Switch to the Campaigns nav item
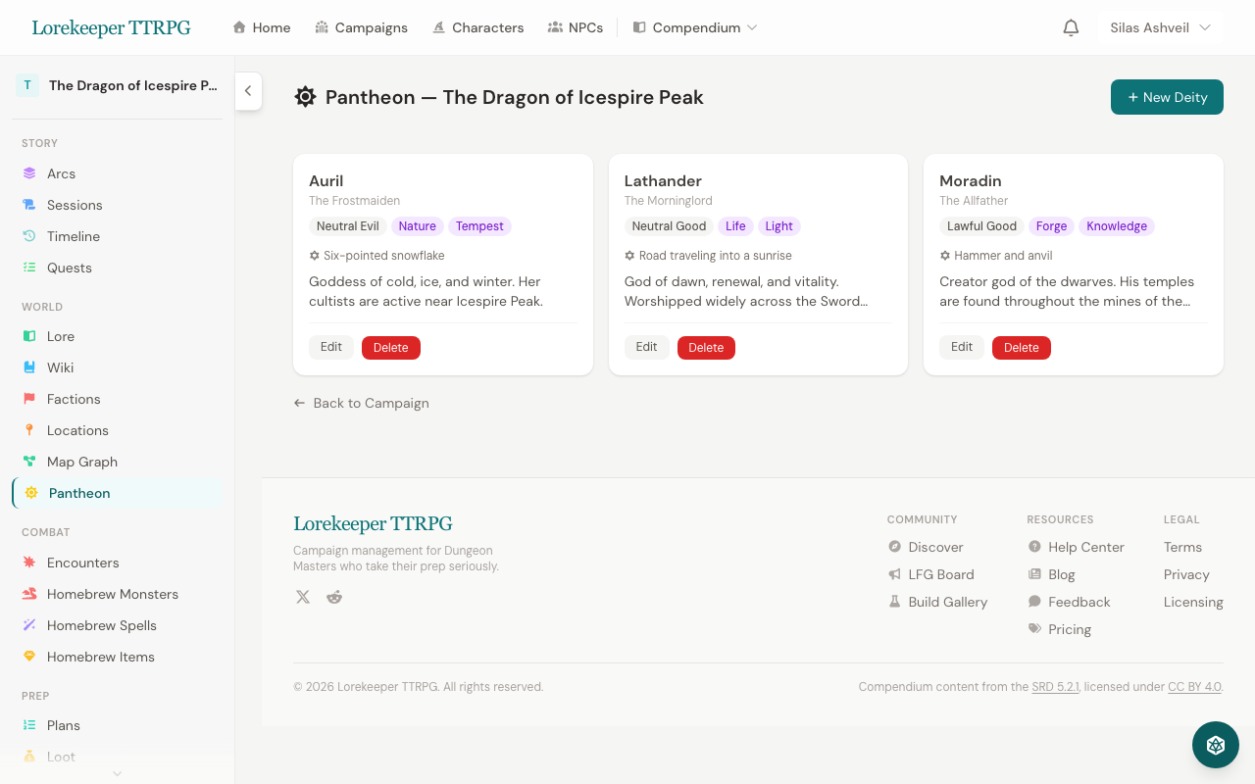 (x=361, y=27)
